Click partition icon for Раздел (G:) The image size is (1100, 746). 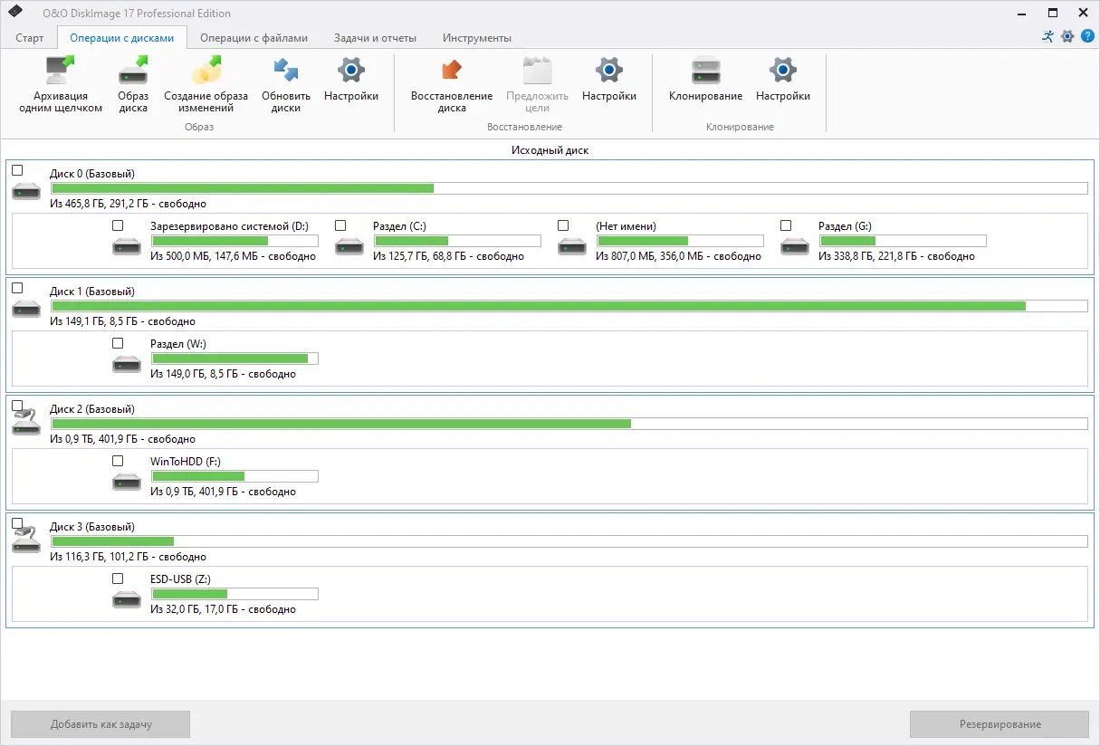click(795, 245)
